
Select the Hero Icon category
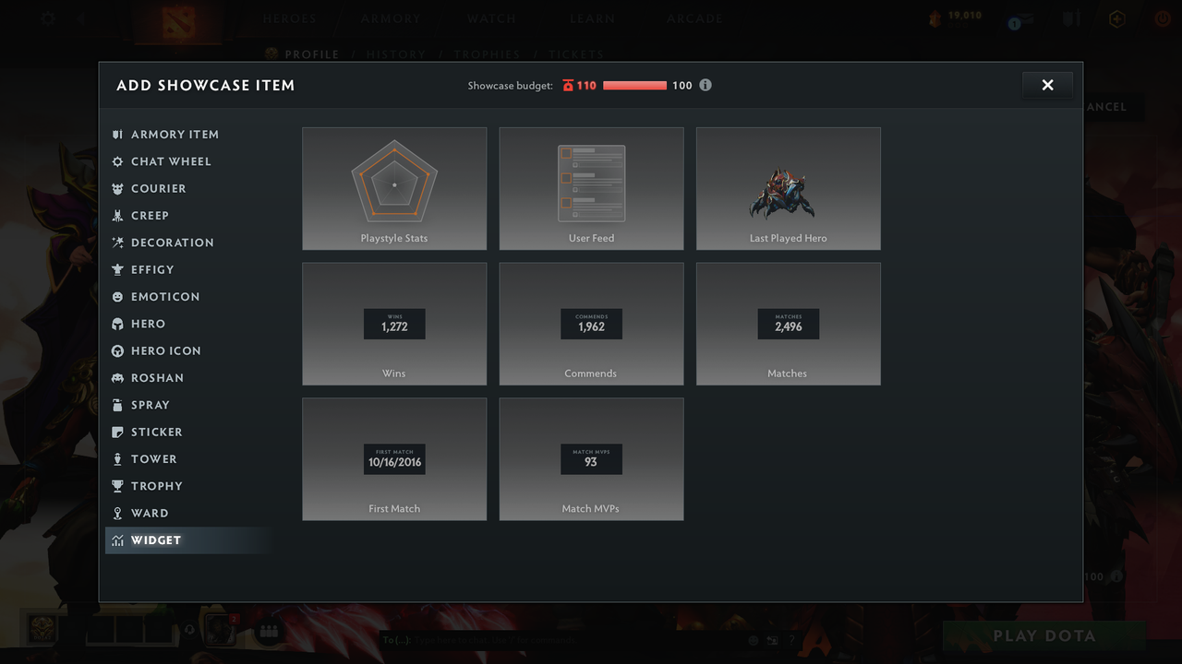[x=167, y=350]
